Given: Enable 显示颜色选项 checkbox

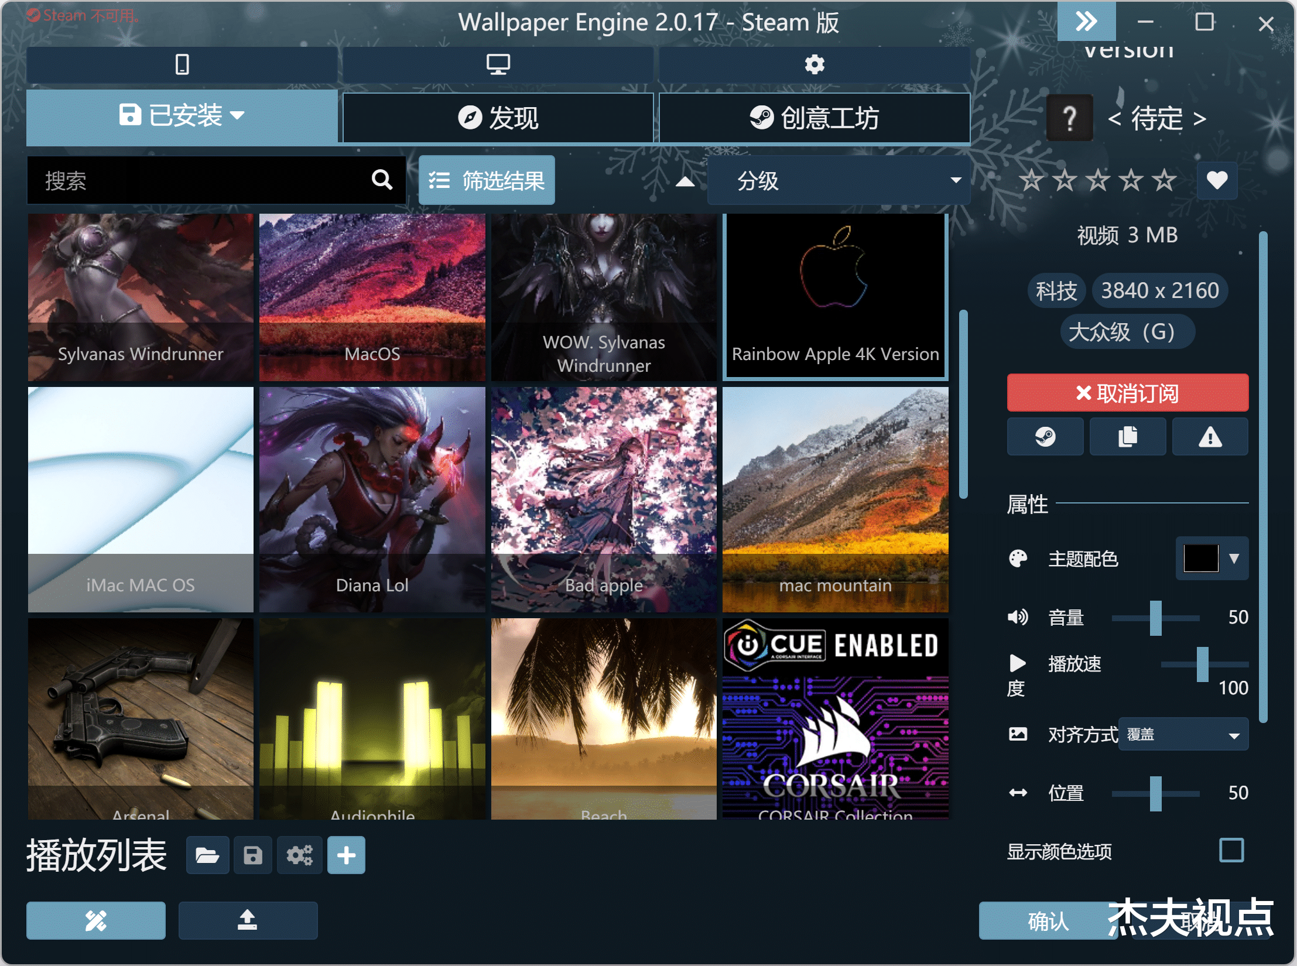Looking at the screenshot, I should (1231, 850).
